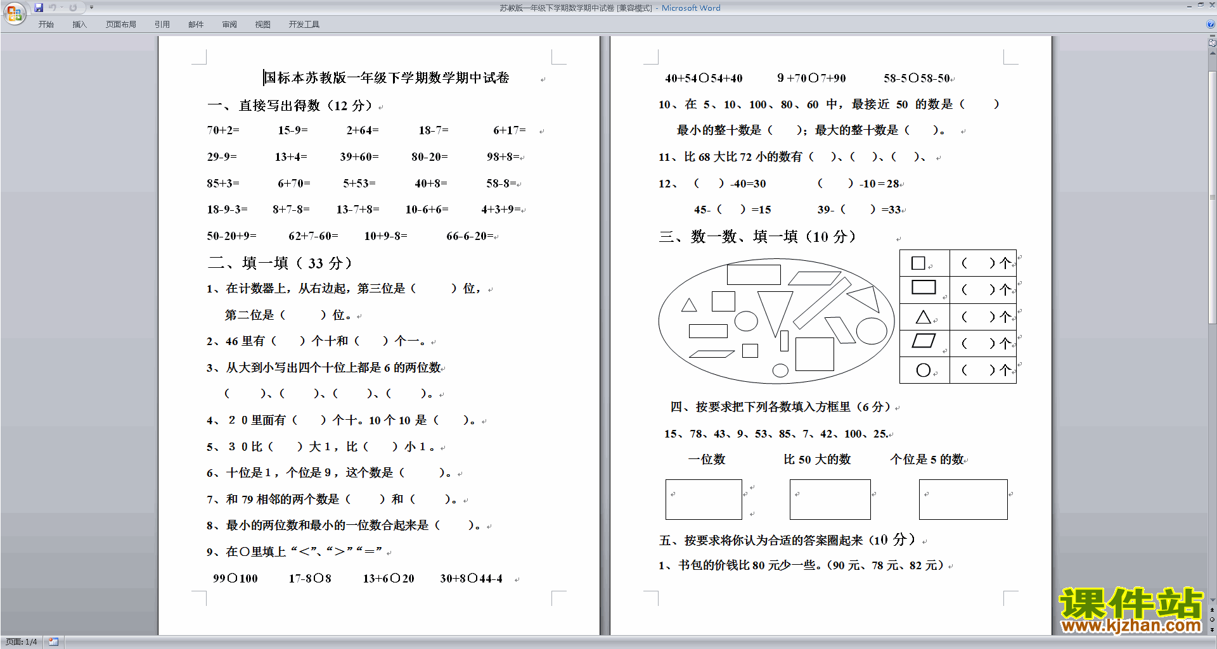This screenshot has width=1217, height=649.
Task: Open Select Browse Object round button
Action: [x=1213, y=620]
